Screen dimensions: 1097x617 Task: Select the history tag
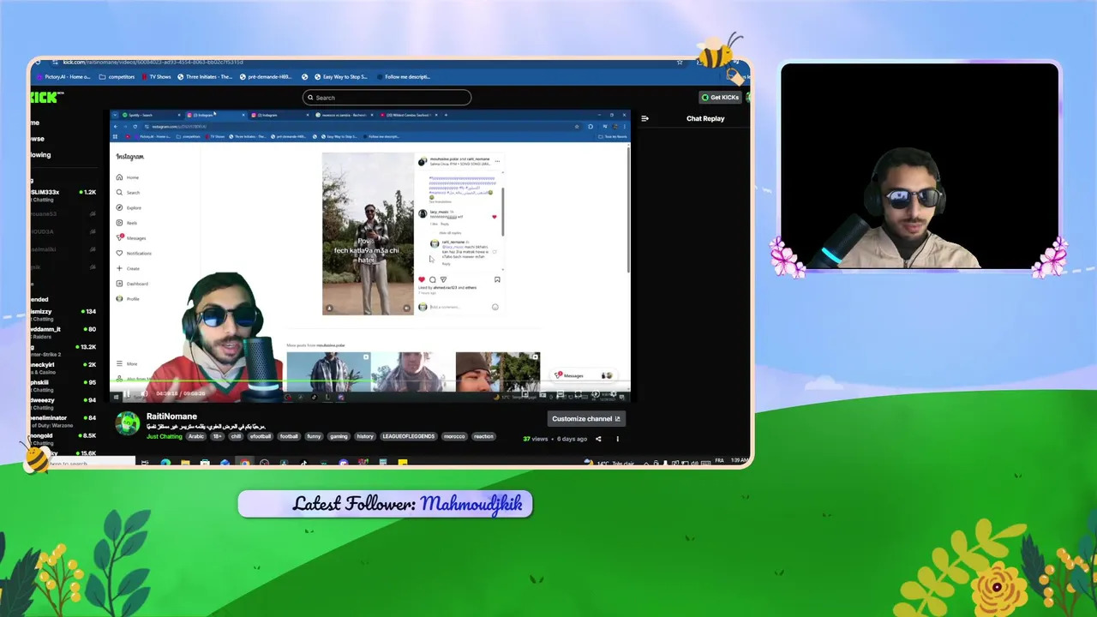click(365, 436)
